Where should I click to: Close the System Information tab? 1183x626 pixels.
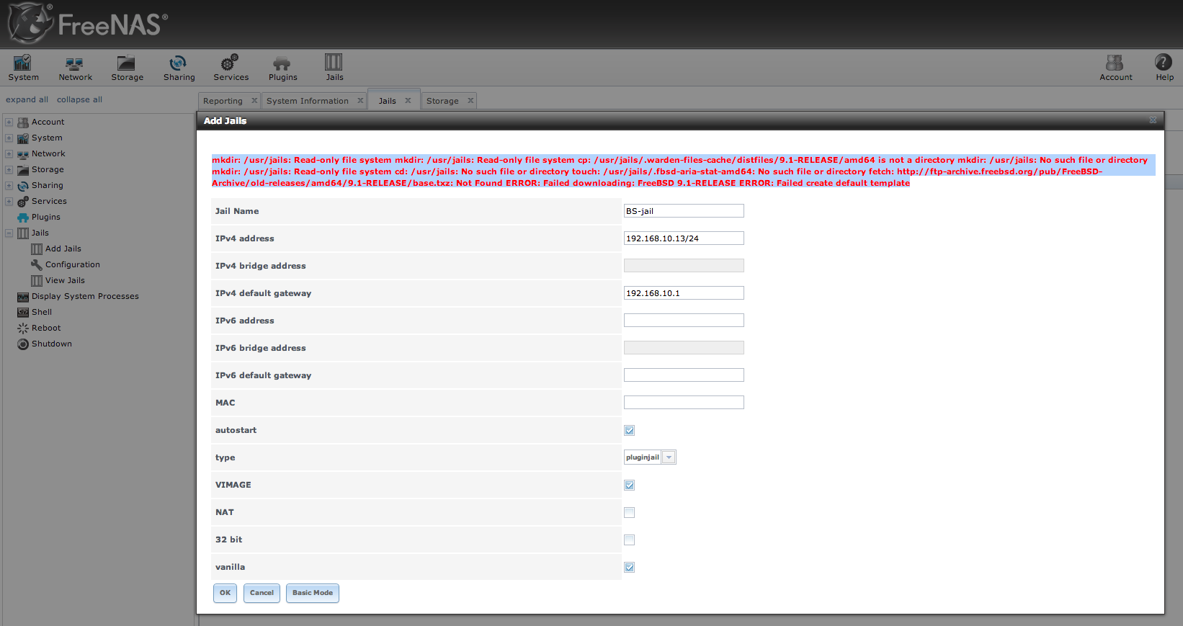[x=360, y=101]
